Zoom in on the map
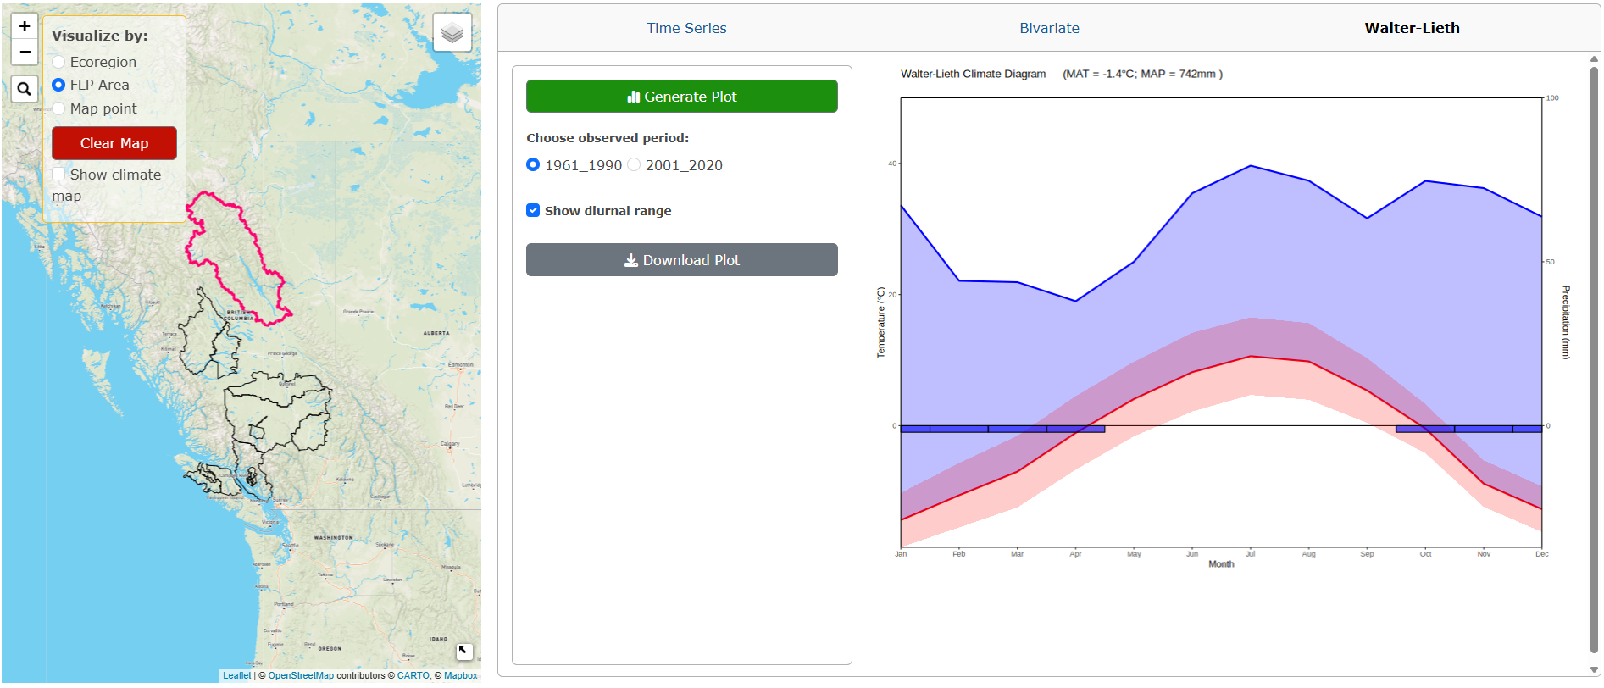This screenshot has height=688, width=1604. point(25,26)
